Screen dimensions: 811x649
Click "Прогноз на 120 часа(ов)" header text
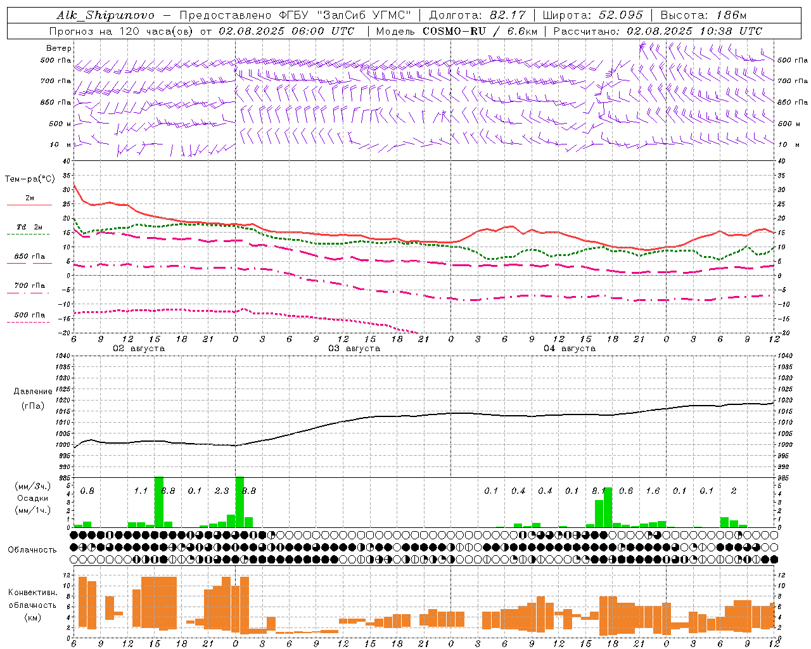tap(122, 31)
